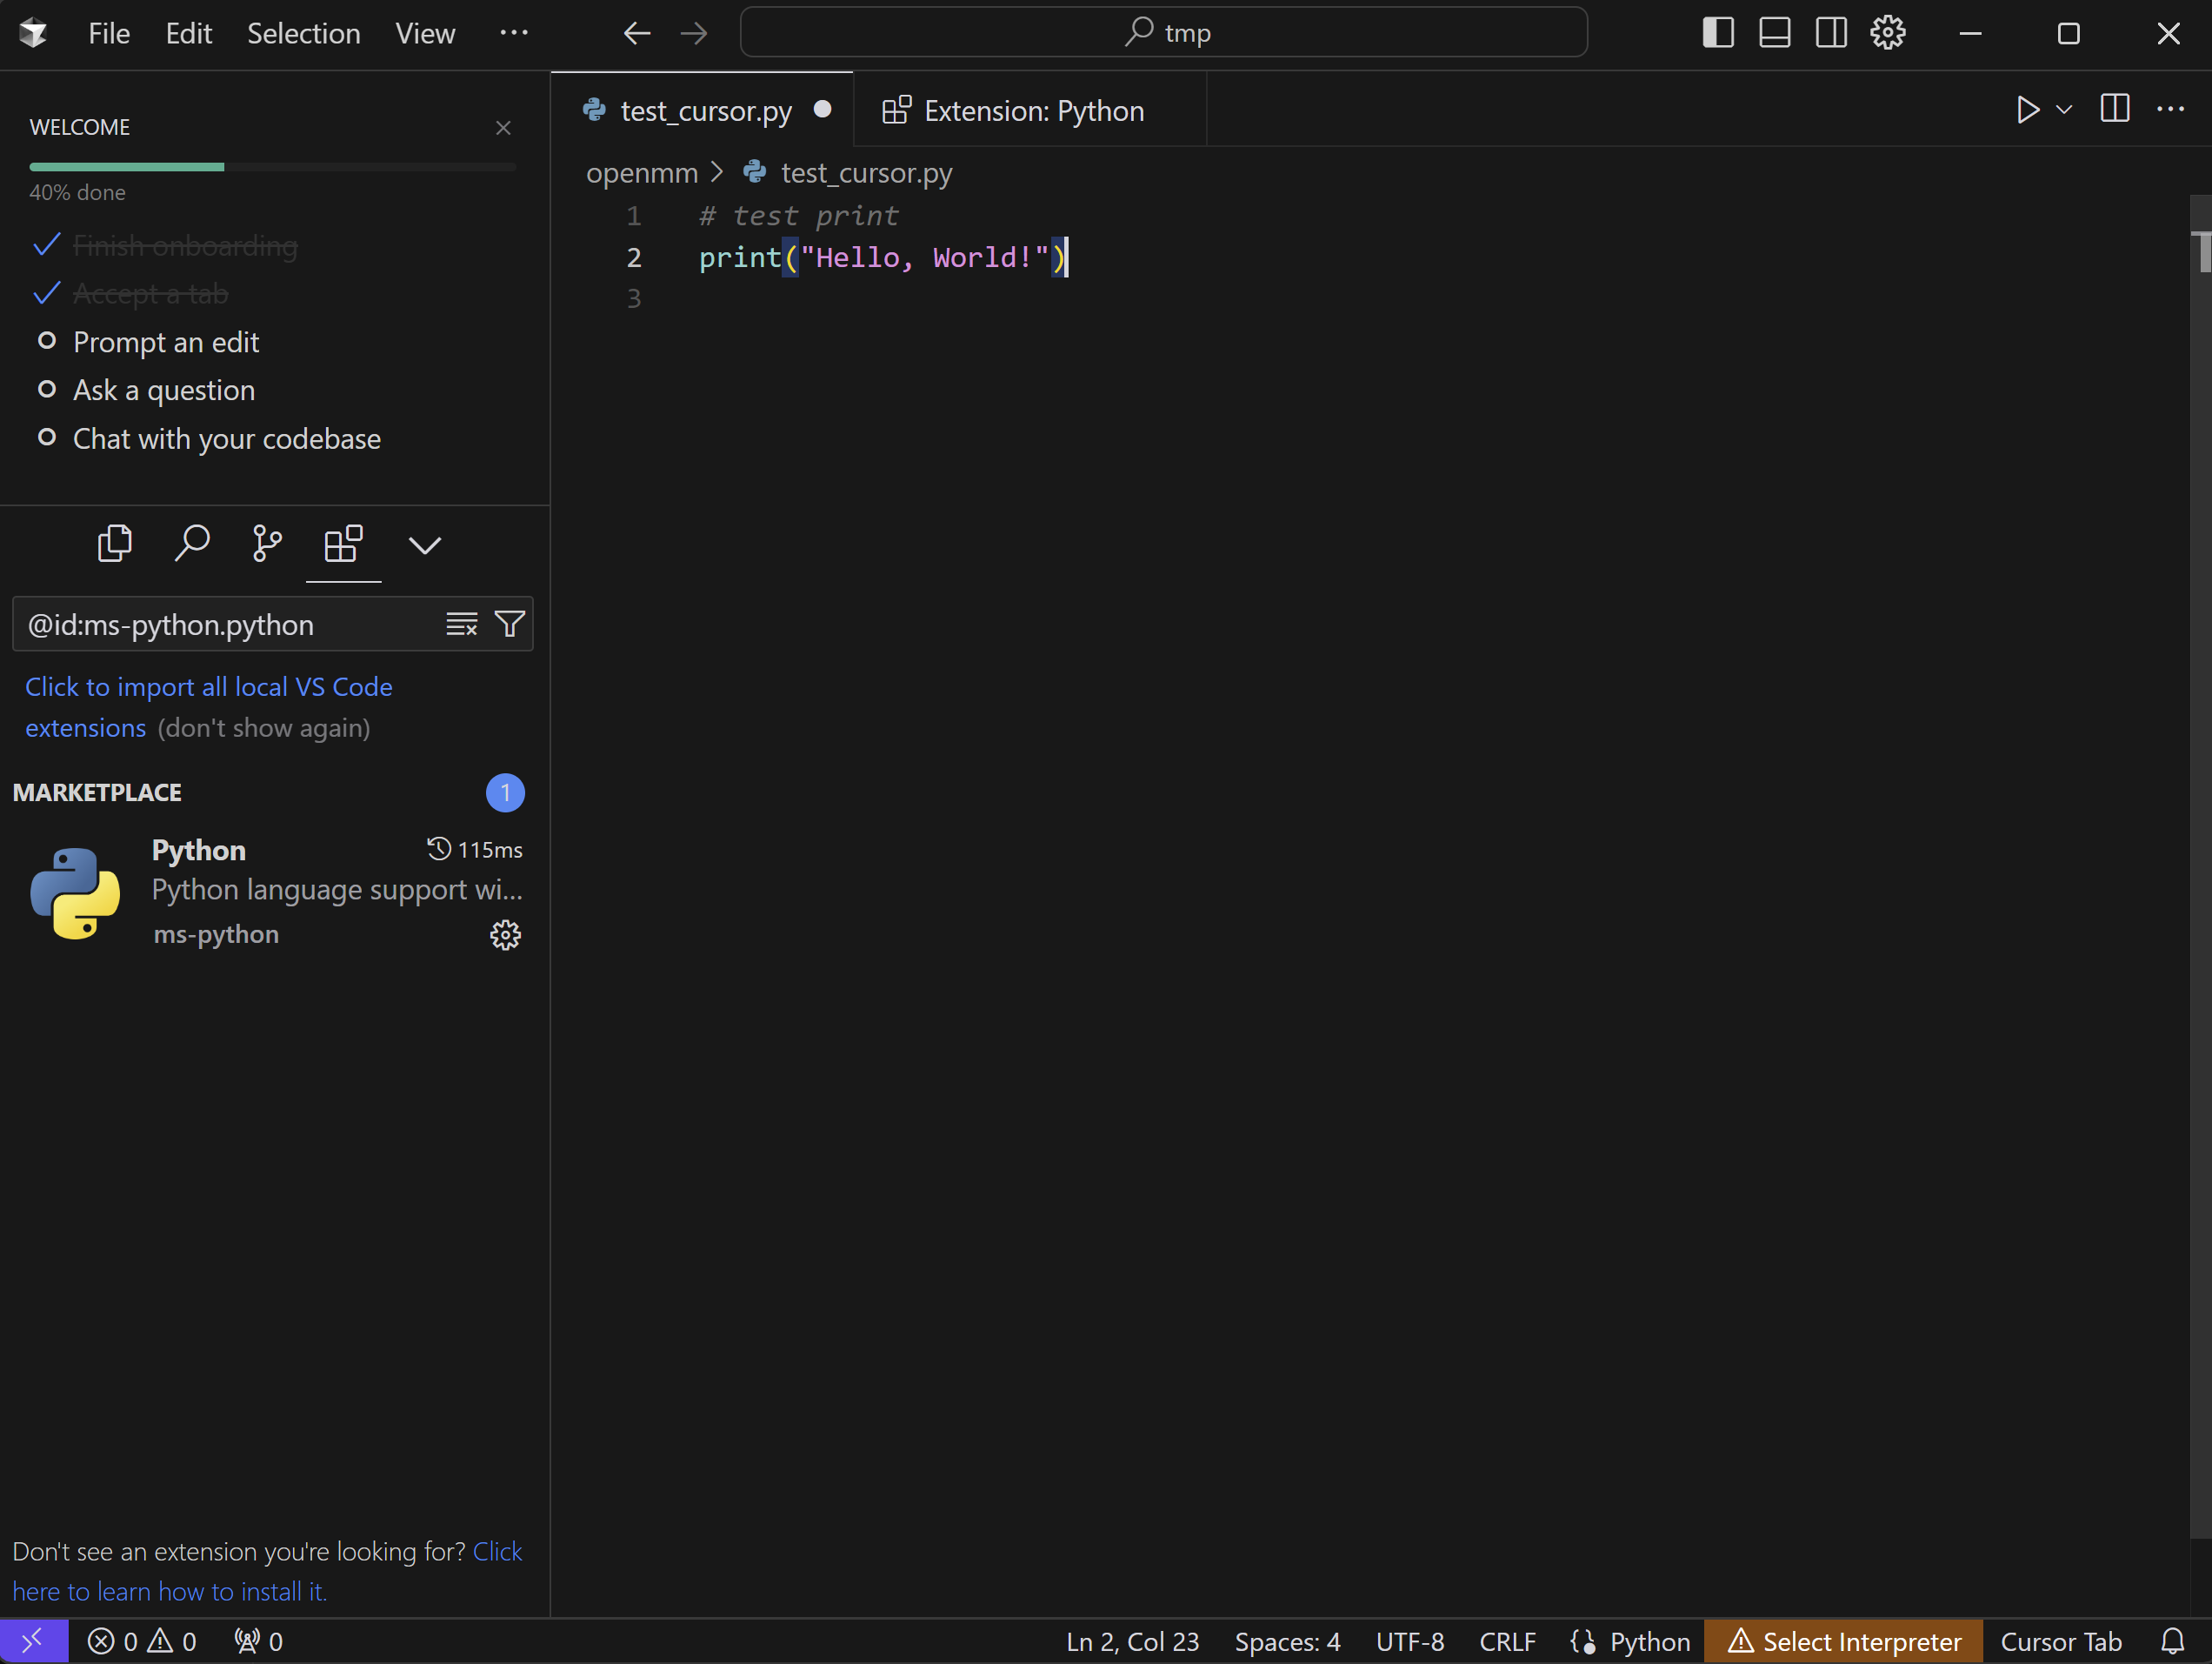The image size is (2212, 1664).
Task: Toggle the primary side bar layout
Action: click(x=1717, y=33)
